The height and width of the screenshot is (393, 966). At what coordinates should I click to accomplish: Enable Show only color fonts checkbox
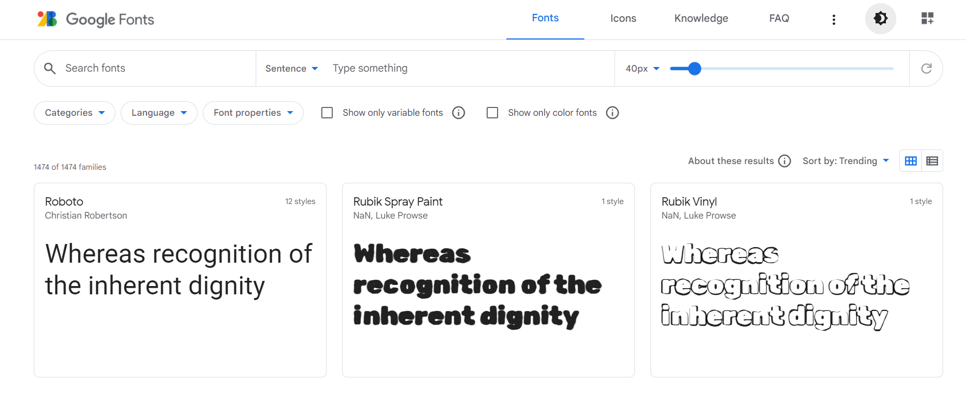[492, 113]
